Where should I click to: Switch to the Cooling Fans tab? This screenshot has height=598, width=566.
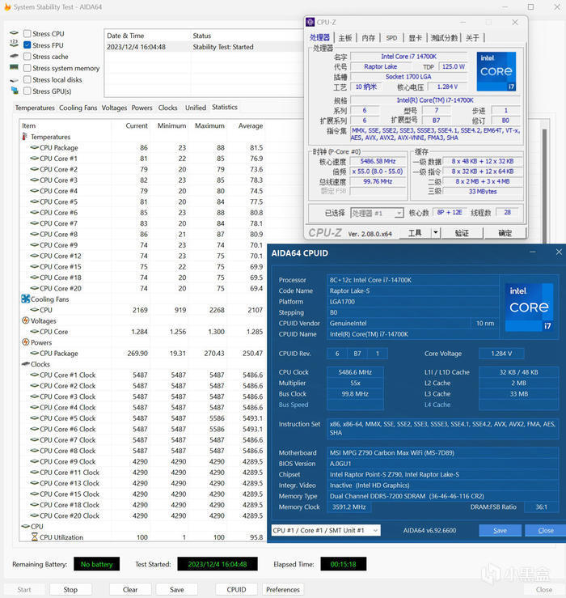pos(78,108)
